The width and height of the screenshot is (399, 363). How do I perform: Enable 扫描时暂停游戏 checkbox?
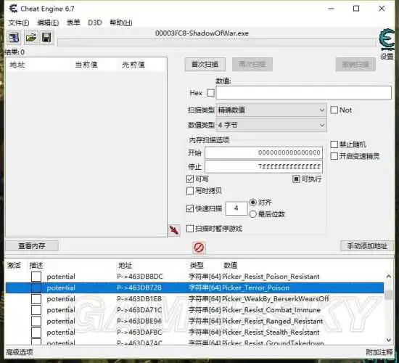click(x=190, y=229)
